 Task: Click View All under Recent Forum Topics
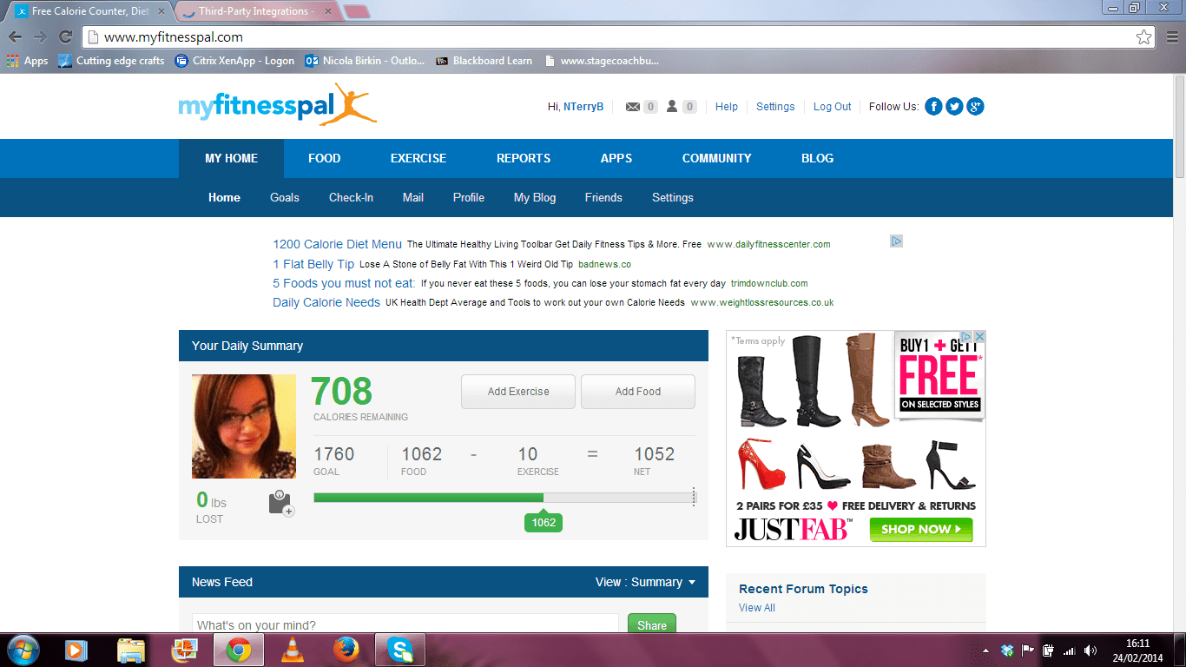757,608
